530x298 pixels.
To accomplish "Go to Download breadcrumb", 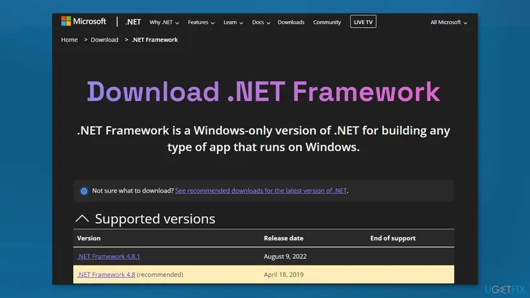I will click(x=104, y=40).
